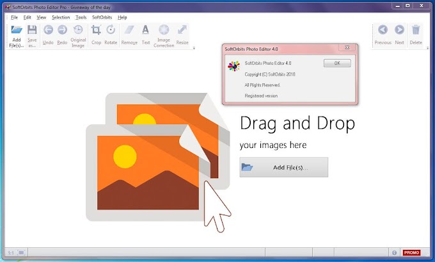Show the Original Image
The height and width of the screenshot is (262, 435).
(x=78, y=36)
